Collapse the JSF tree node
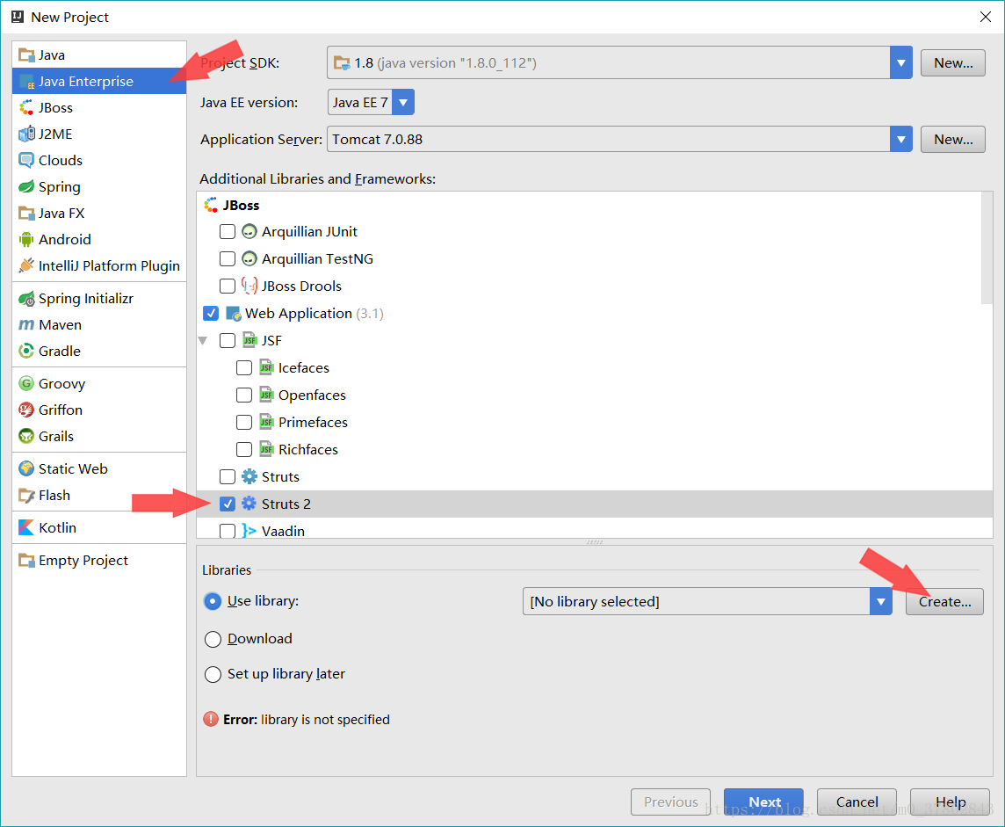This screenshot has width=1005, height=827. pyautogui.click(x=203, y=341)
